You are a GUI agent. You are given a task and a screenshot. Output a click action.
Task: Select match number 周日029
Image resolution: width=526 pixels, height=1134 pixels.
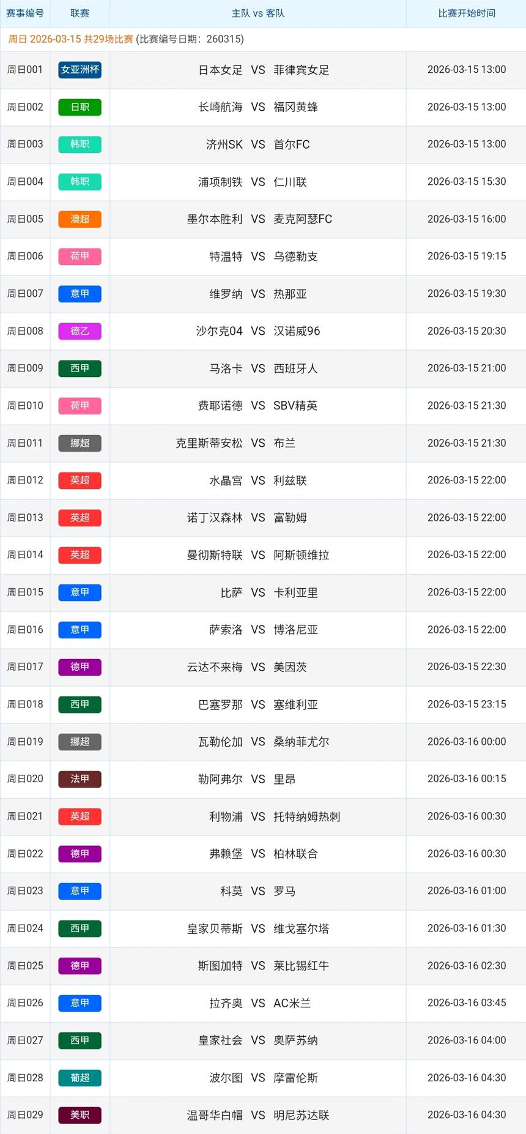point(25,1115)
